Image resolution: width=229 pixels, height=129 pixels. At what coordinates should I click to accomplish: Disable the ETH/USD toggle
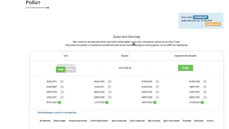point(202,102)
